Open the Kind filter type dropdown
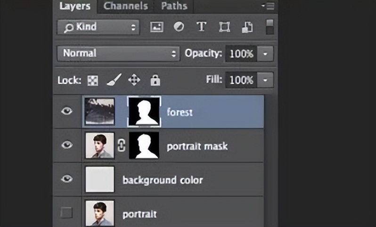 coord(98,27)
